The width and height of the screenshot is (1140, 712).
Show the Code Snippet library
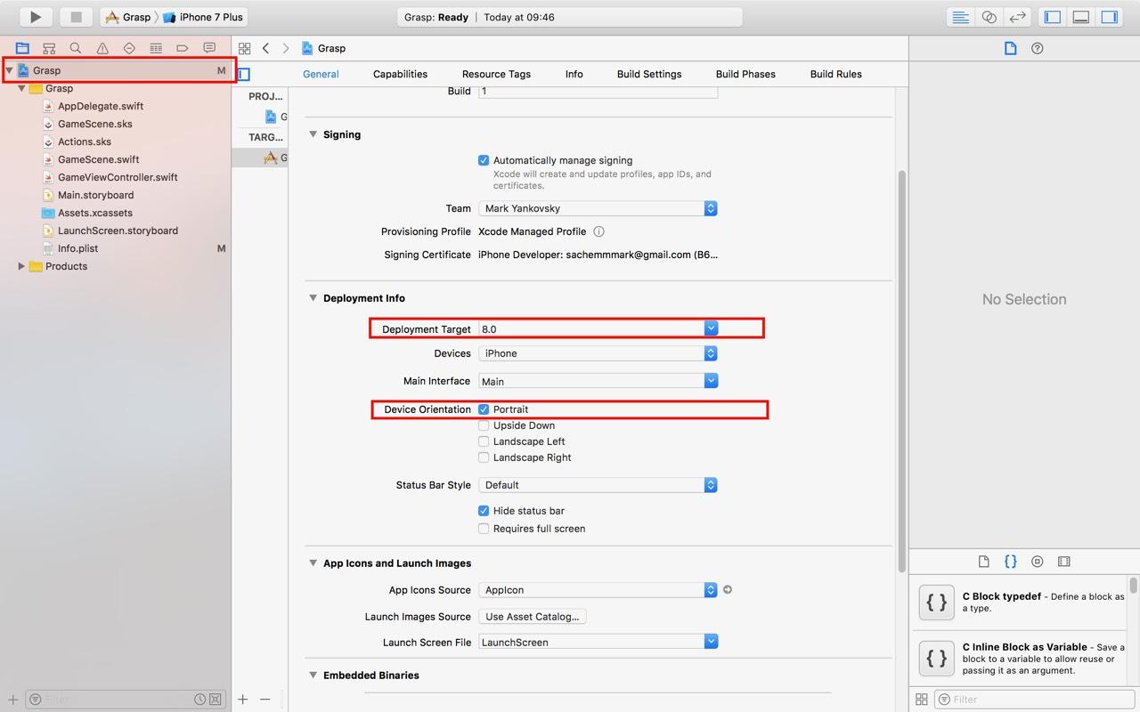pyautogui.click(x=1011, y=562)
